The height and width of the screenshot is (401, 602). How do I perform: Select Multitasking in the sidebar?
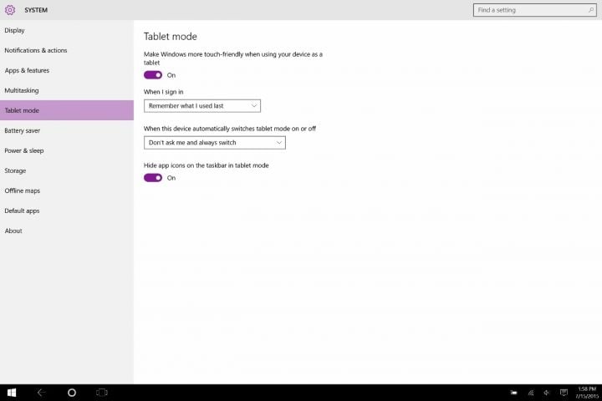coord(67,90)
